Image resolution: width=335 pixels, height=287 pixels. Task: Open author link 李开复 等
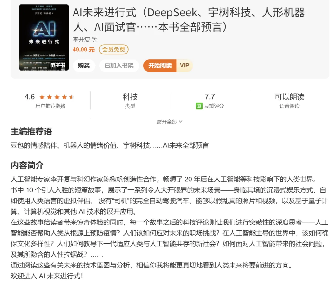(85, 39)
